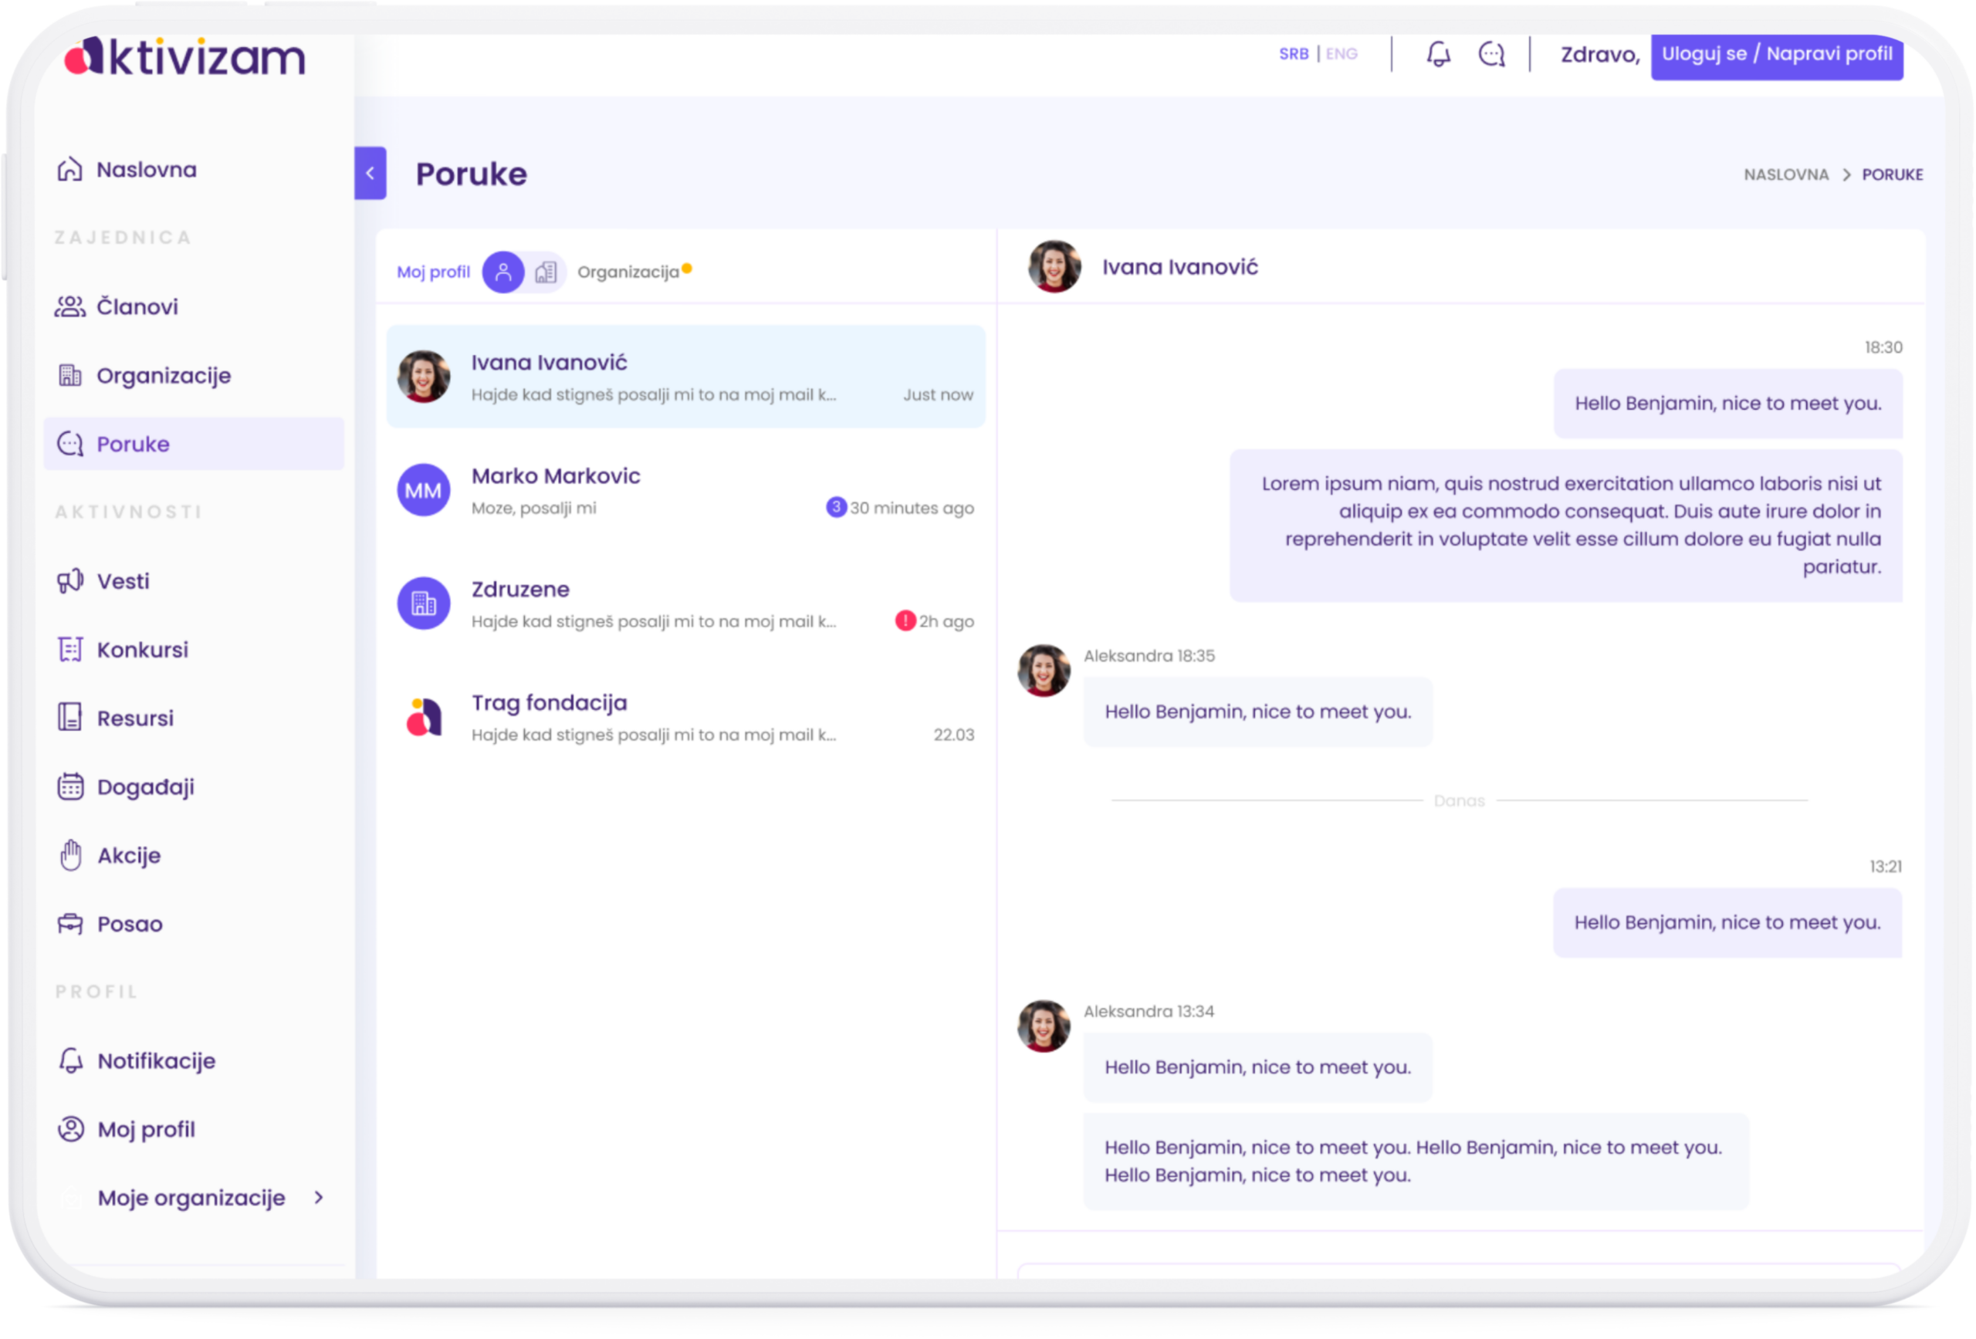Open the Posao briefcase icon
1976x1339 pixels.
69,923
